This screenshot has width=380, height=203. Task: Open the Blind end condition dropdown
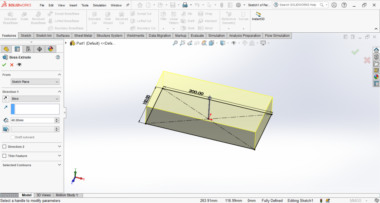tap(35, 99)
